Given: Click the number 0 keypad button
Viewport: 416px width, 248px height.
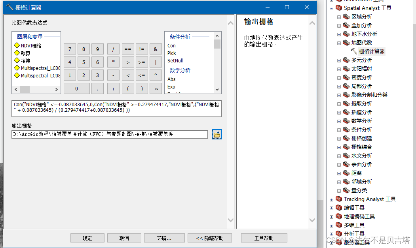Looking at the screenshot, I should click(77, 89).
